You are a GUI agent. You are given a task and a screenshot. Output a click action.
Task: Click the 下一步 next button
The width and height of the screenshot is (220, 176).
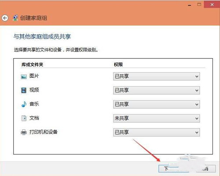tap(173, 169)
